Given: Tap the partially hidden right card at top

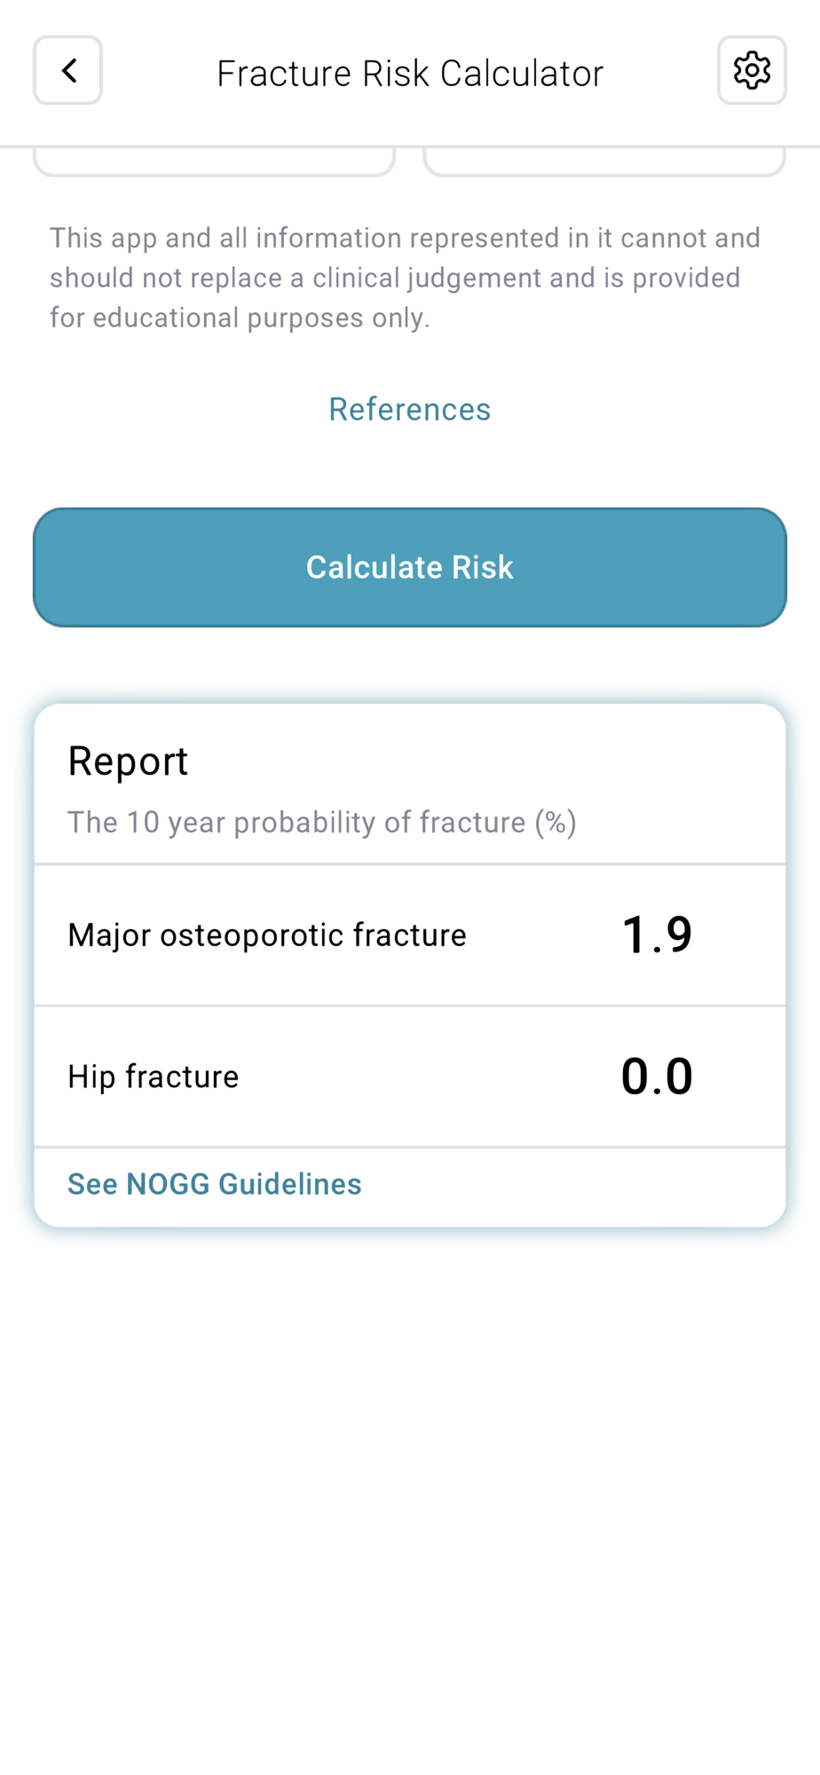Looking at the screenshot, I should click(604, 162).
